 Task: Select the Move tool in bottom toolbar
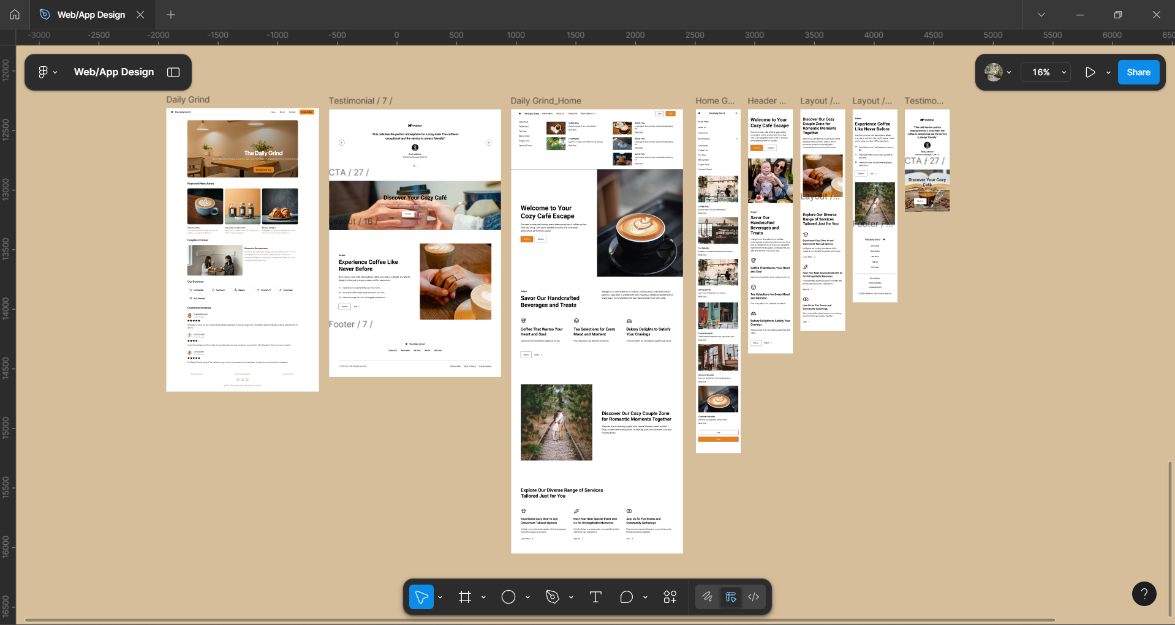[x=421, y=597]
